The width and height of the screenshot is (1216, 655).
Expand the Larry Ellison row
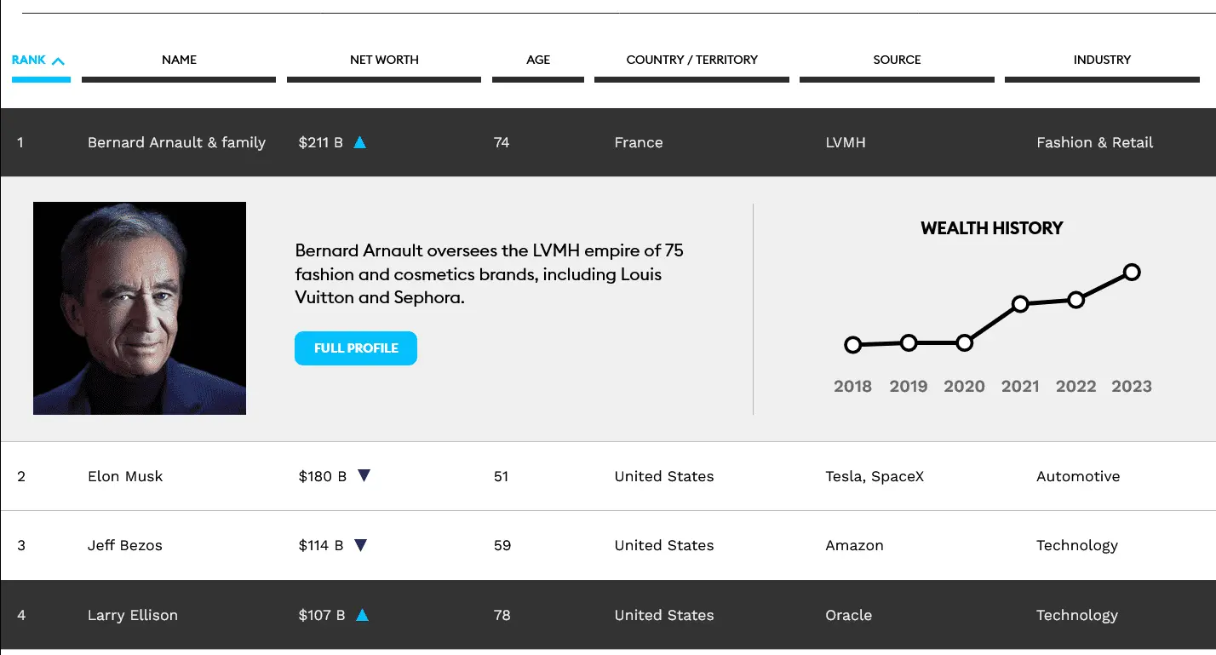pyautogui.click(x=133, y=615)
